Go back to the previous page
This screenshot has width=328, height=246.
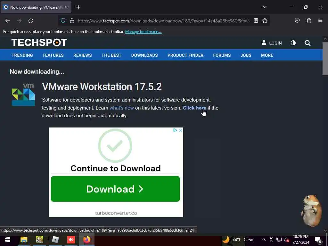8,21
